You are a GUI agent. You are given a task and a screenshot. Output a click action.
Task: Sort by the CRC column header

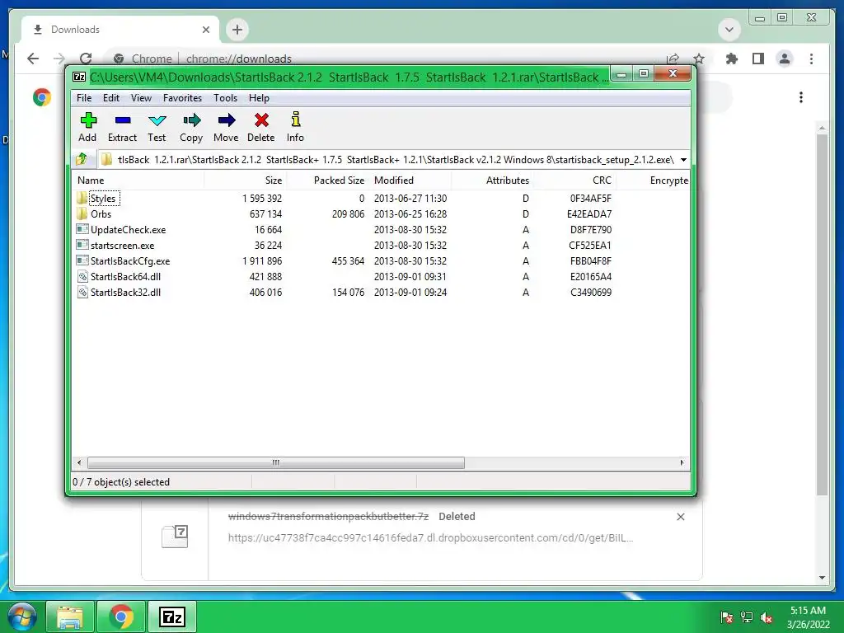(574, 181)
